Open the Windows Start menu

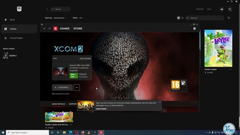click(3, 132)
